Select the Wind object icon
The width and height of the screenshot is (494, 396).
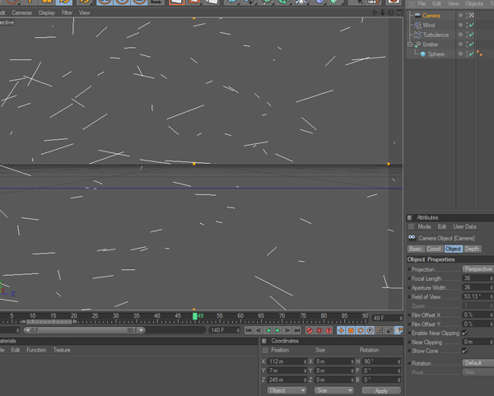coord(417,26)
